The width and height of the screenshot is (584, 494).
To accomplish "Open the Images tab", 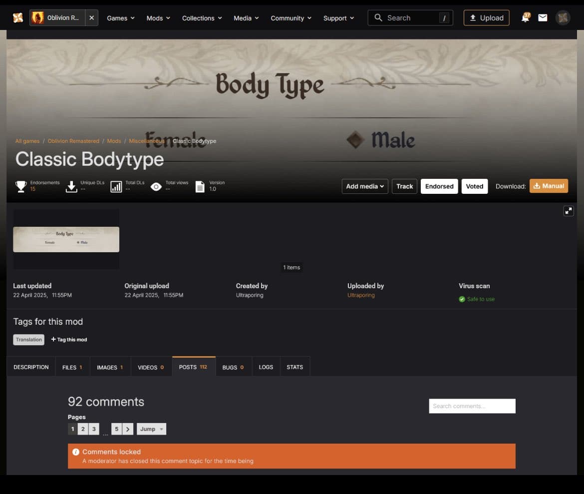I will [x=110, y=367].
